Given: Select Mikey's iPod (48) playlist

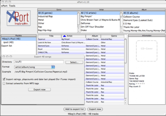Looking at the screenshot, I should [x=18, y=39].
